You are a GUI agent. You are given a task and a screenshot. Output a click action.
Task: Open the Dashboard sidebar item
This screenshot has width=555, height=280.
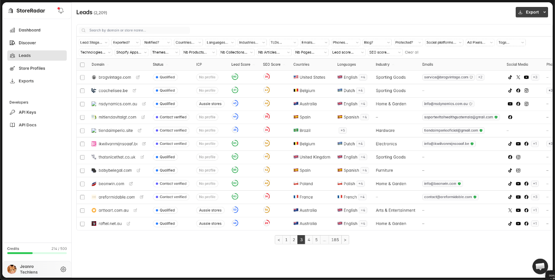(29, 30)
